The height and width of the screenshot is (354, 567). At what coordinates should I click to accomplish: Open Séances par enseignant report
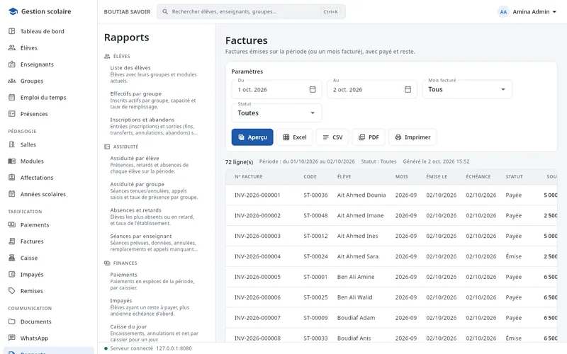[x=154, y=243]
